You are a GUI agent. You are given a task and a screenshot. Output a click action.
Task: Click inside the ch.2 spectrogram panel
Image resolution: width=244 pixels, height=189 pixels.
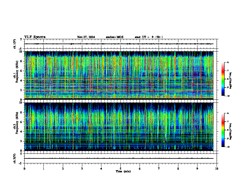tap(119, 127)
